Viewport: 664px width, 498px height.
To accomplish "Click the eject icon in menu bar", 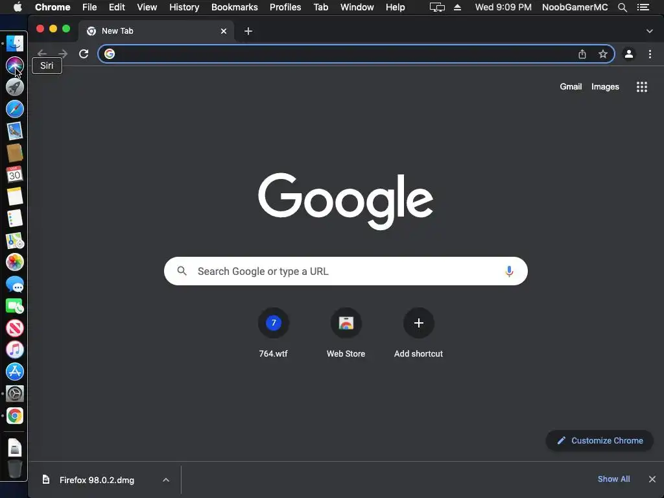I will 457,7.
